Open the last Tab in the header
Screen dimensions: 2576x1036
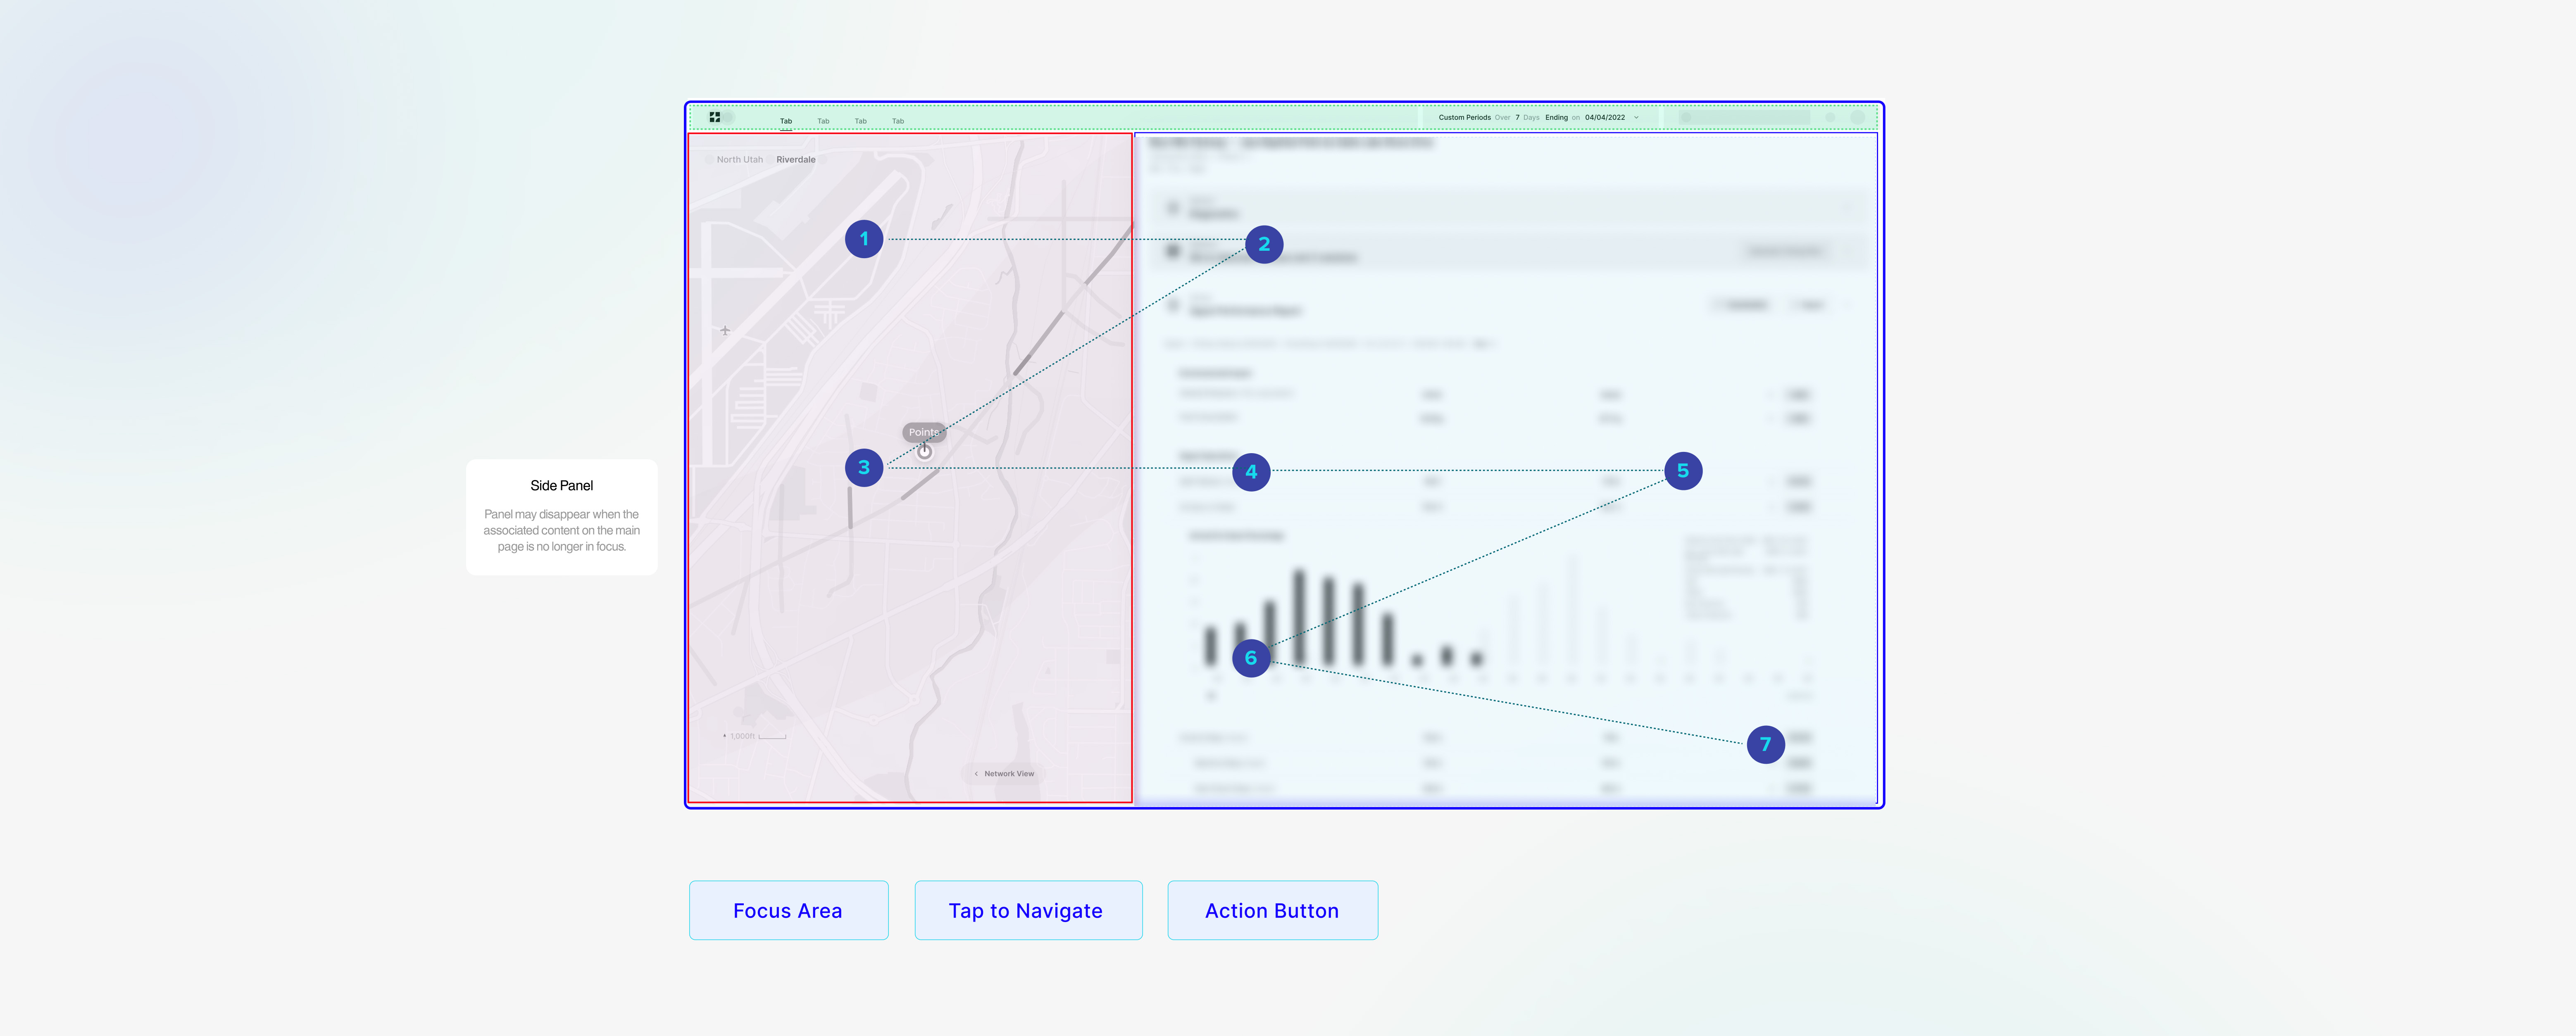click(898, 121)
